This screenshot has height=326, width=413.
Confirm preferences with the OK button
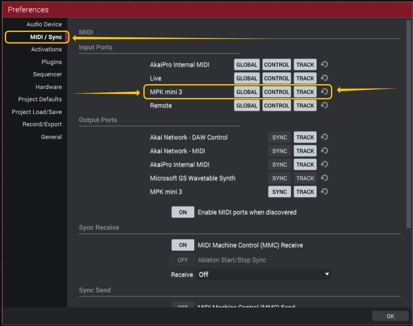[x=390, y=316]
